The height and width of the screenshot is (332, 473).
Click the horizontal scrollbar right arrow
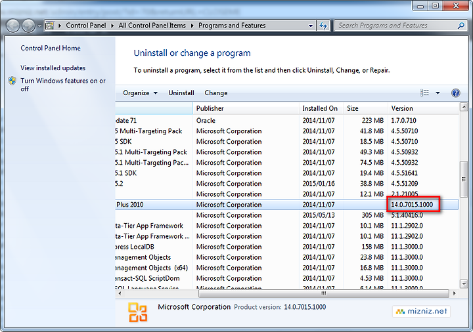coord(455,293)
